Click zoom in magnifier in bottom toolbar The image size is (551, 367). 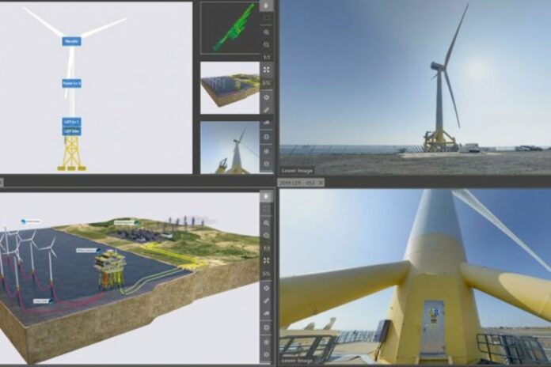coord(267,223)
